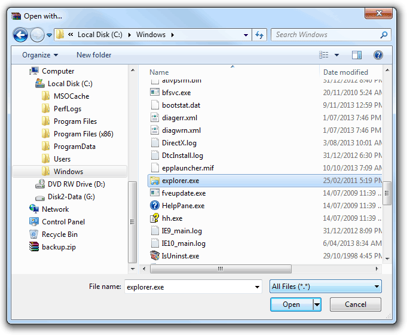The height and width of the screenshot is (335, 407).
Task: Select the Windows folder in tree
Action: [x=69, y=172]
